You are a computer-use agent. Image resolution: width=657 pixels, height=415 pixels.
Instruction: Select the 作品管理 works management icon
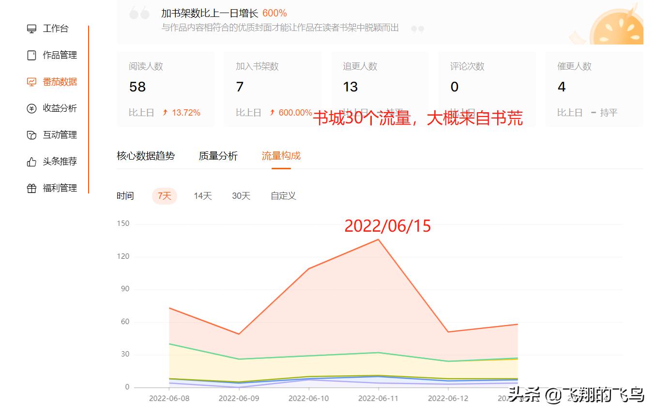tap(31, 55)
